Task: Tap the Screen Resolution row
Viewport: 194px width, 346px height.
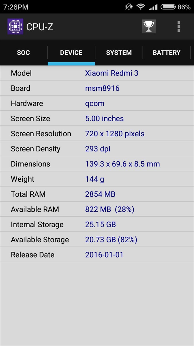Action: pyautogui.click(x=97, y=134)
